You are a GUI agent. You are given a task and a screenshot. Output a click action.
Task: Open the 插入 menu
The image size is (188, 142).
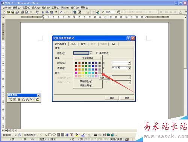(36, 8)
